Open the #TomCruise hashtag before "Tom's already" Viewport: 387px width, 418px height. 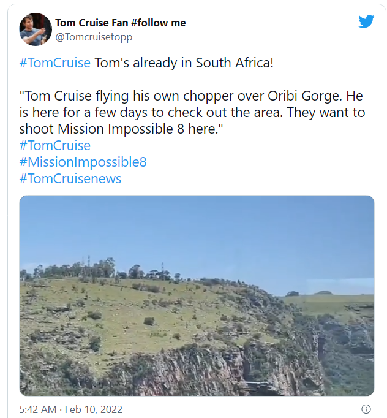(55, 63)
